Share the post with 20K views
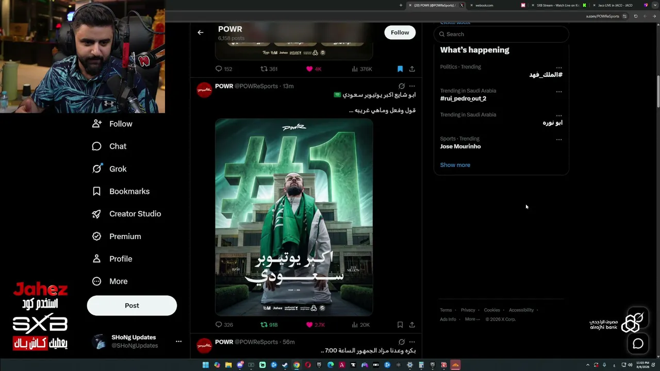The image size is (660, 371). click(x=412, y=325)
